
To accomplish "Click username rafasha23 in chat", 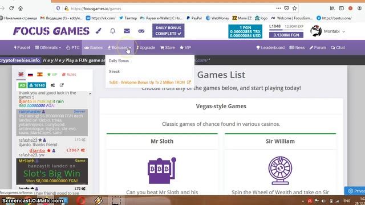I will pos(28,140).
